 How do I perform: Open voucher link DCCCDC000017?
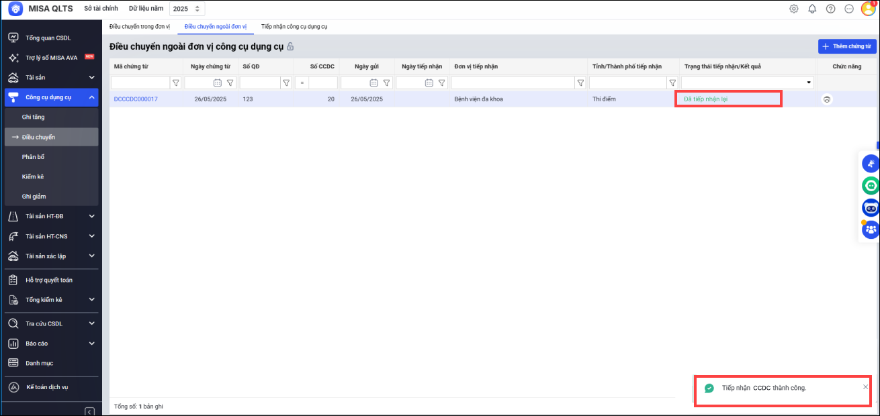click(x=136, y=99)
